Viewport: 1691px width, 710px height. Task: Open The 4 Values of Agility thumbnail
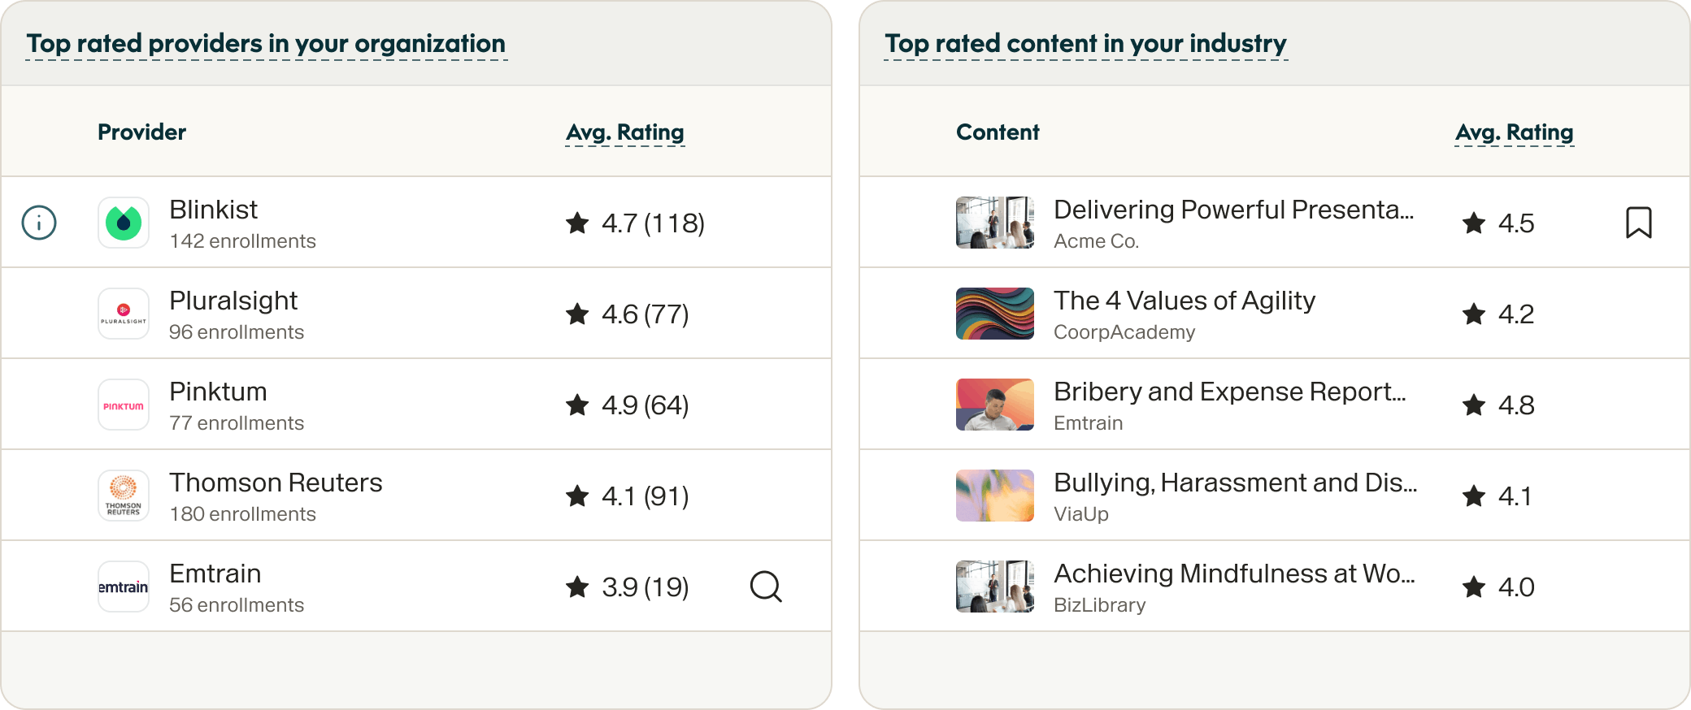995,314
